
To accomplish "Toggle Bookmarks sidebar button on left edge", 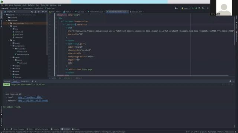I will pyautogui.click(x=1, y=110).
